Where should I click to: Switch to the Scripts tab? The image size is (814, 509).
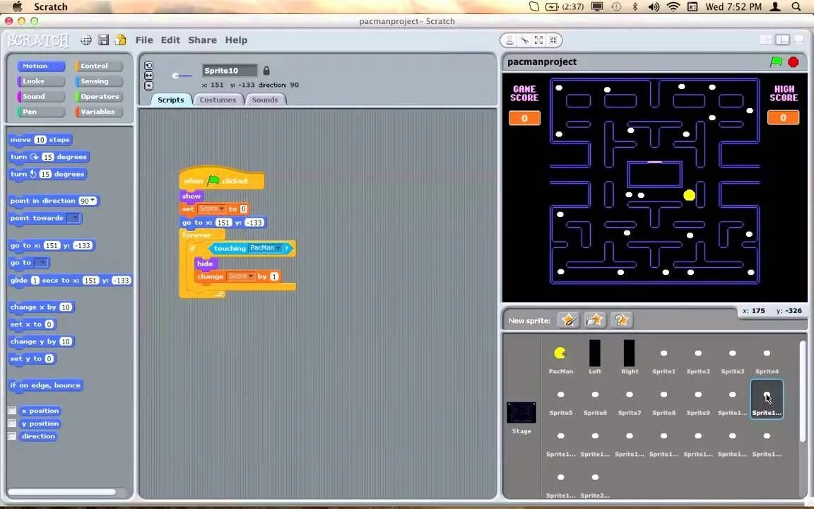click(x=171, y=100)
